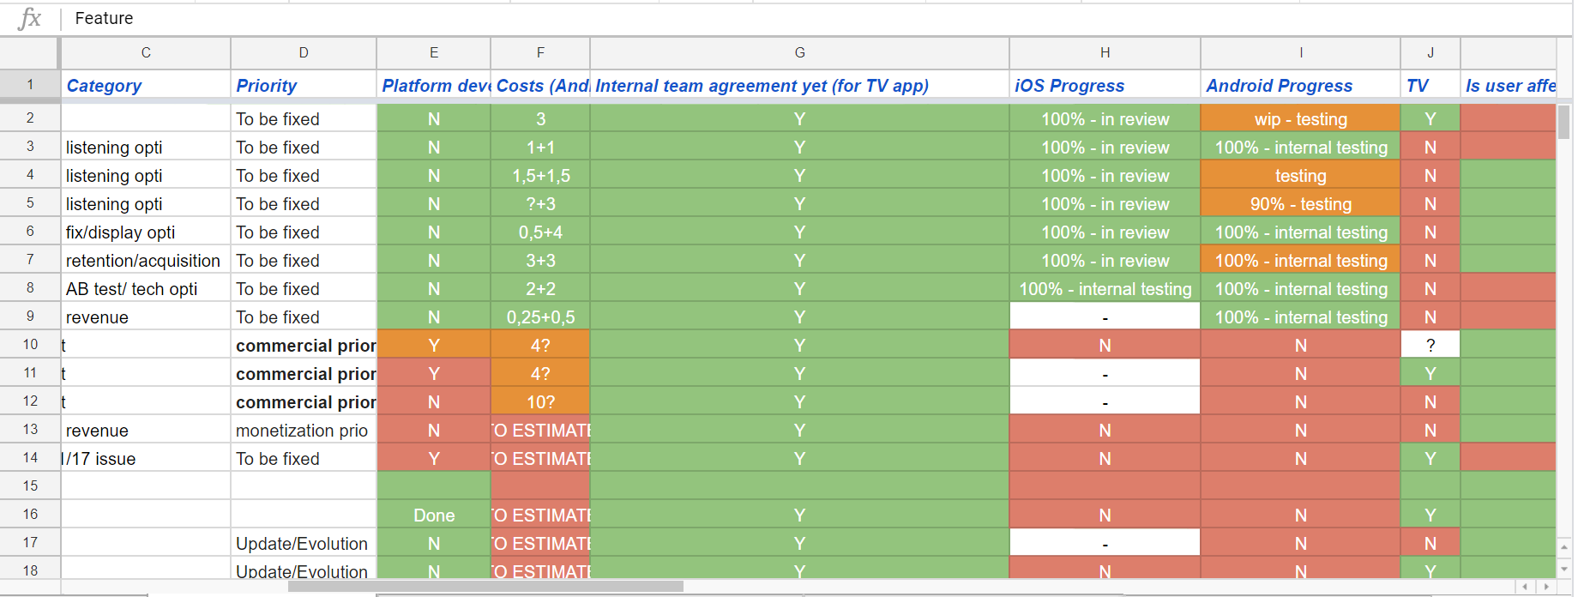Click the select-all corner box above row 1
This screenshot has height=597, width=1584.
point(30,52)
